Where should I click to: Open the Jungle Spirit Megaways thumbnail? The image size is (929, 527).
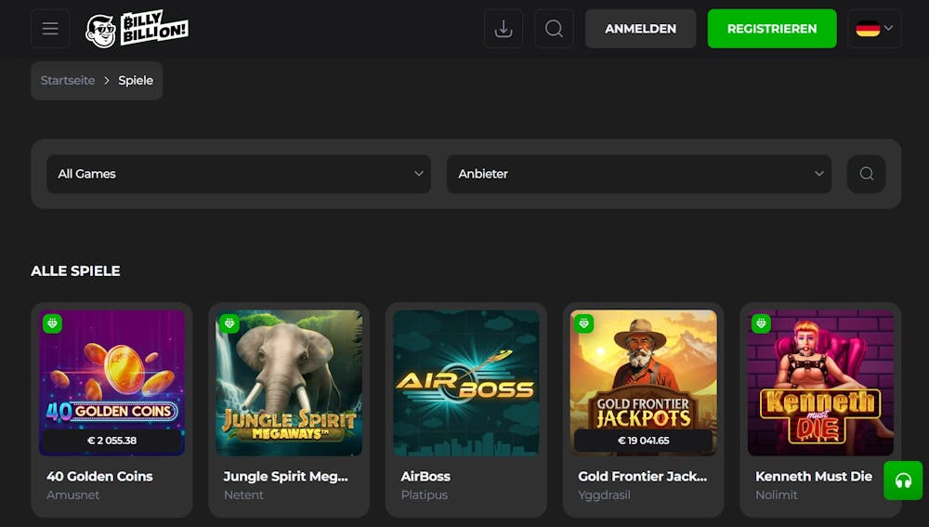click(x=289, y=383)
